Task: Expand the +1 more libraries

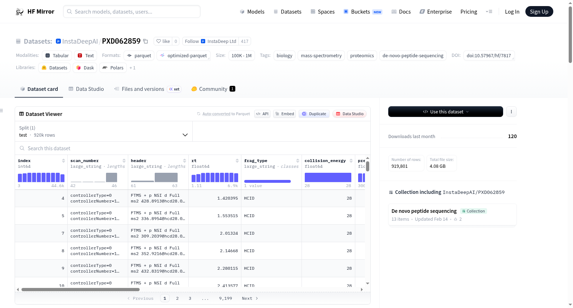Action: pos(133,68)
